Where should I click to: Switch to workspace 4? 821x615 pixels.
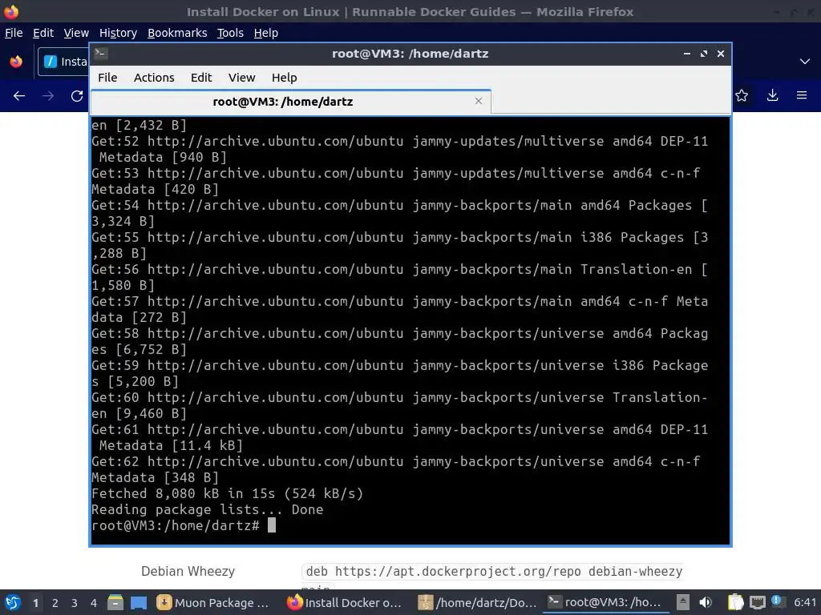pyautogui.click(x=94, y=603)
